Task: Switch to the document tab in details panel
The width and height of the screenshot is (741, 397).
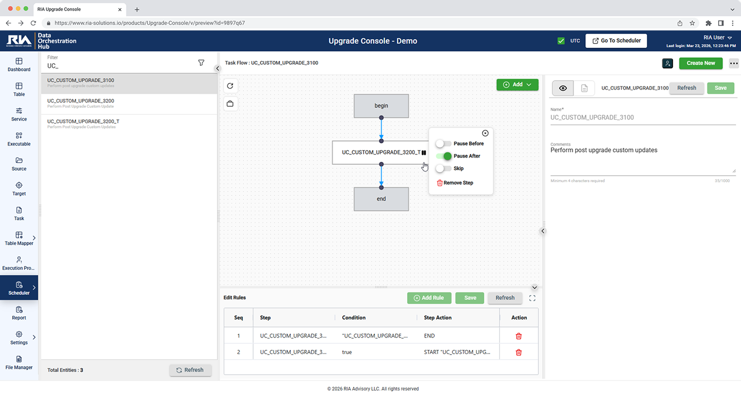Action: point(584,88)
